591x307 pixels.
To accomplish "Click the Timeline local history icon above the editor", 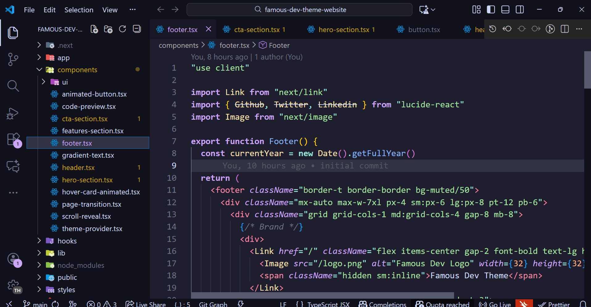I will pyautogui.click(x=493, y=29).
